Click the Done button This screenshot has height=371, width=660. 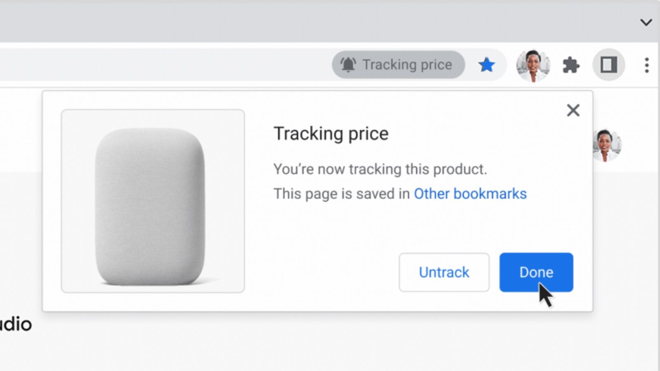(536, 272)
